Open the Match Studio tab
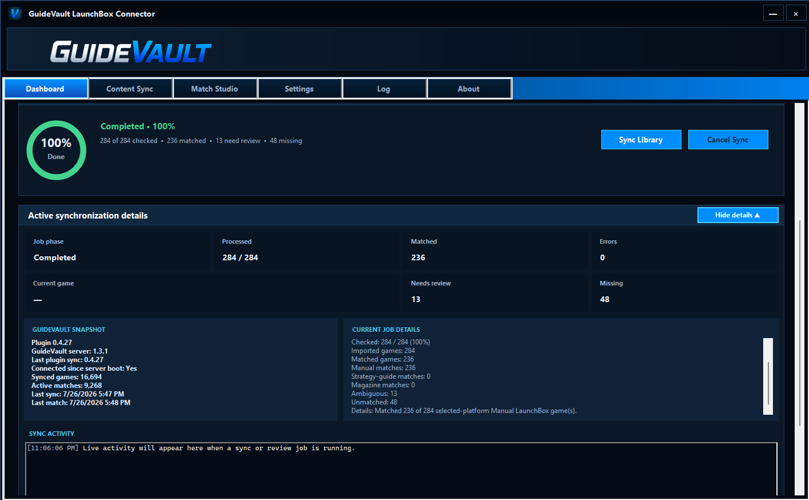This screenshot has height=500, width=809. click(215, 89)
